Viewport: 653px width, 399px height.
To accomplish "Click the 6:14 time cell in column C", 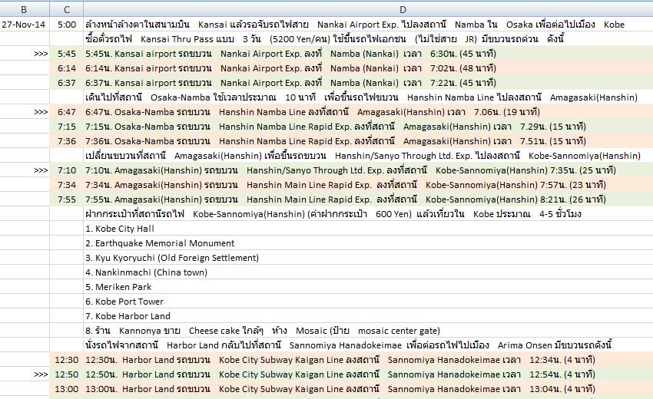I will click(x=67, y=68).
